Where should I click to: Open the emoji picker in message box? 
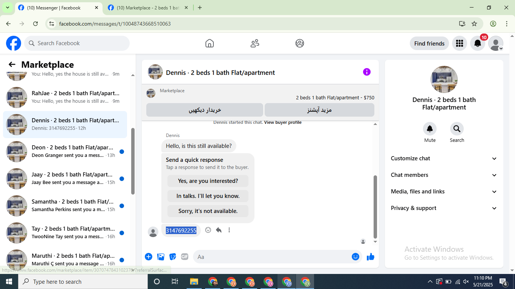tap(356, 257)
